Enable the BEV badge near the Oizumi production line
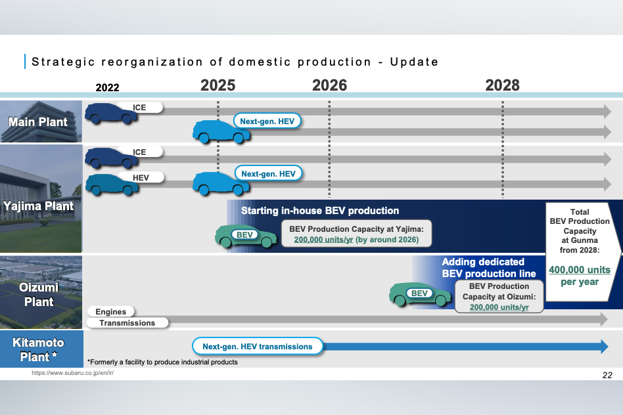The image size is (623, 415). pos(421,293)
